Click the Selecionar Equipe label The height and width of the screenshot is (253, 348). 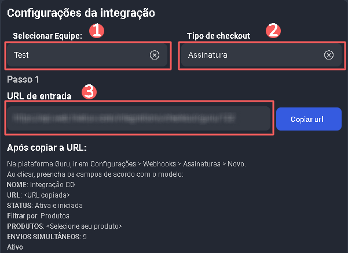(x=45, y=36)
